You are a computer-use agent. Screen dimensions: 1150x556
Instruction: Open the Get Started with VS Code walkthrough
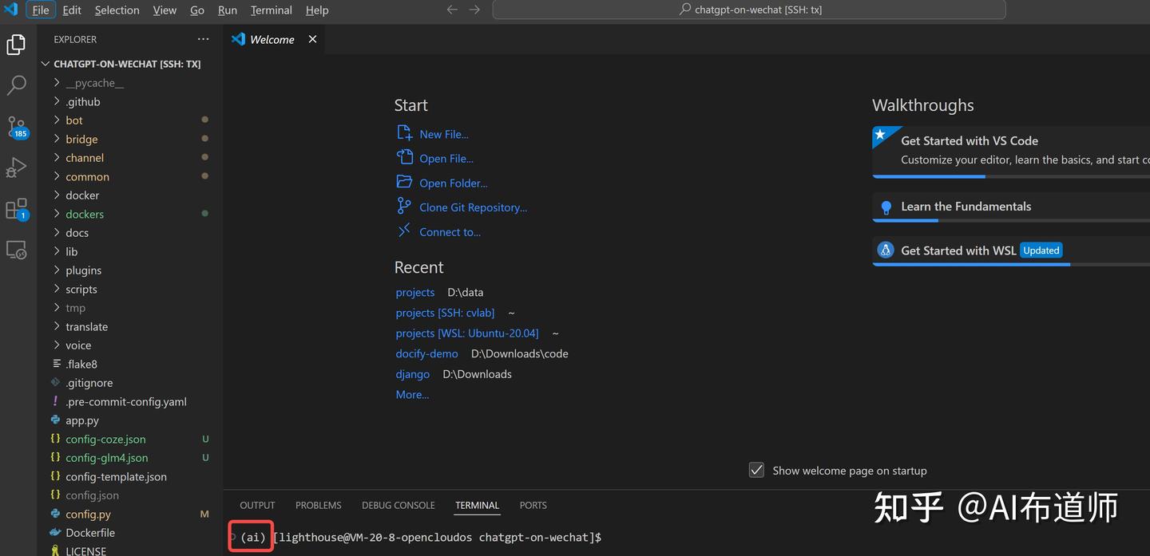pos(1011,150)
